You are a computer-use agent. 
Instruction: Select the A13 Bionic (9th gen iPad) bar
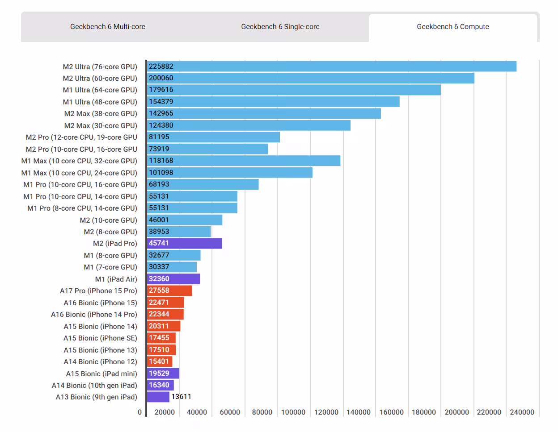coord(158,397)
